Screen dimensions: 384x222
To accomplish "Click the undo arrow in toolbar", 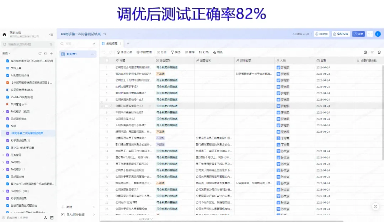I will 104,52.
